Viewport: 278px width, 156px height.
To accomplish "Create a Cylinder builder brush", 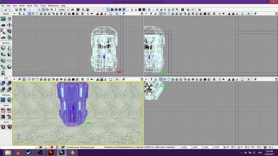I will 9,54.
